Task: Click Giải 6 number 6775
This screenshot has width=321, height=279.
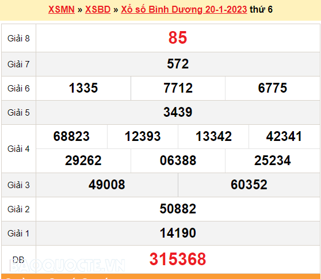Action: point(273,88)
